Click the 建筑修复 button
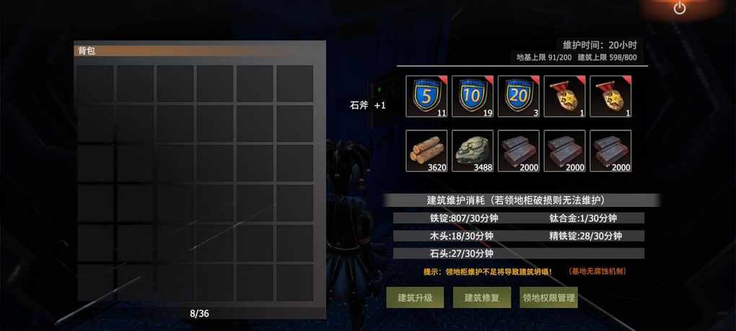Screen dimensions: 736x331 pos(481,298)
